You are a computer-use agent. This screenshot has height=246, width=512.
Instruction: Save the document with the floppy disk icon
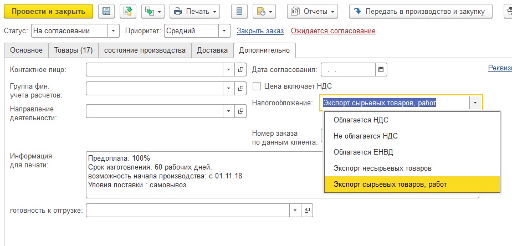pos(106,12)
